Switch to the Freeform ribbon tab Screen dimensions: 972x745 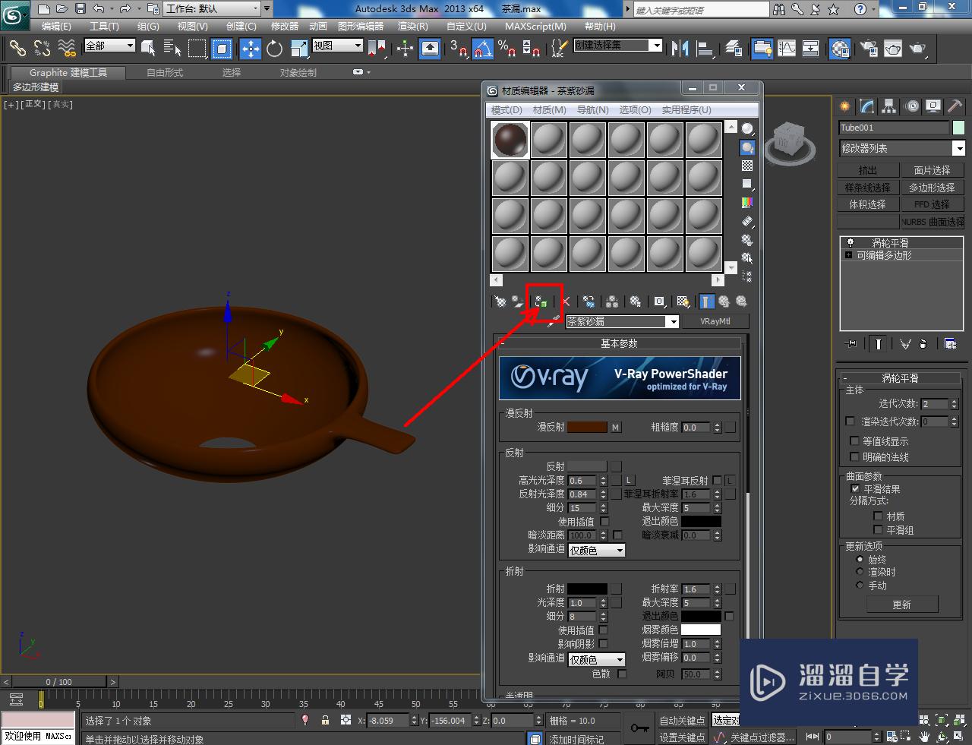[x=165, y=73]
